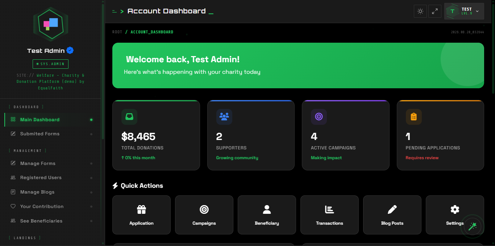Click the site hexagon logo in sidebar
Image resolution: width=495 pixels, height=246 pixels.
(x=51, y=24)
